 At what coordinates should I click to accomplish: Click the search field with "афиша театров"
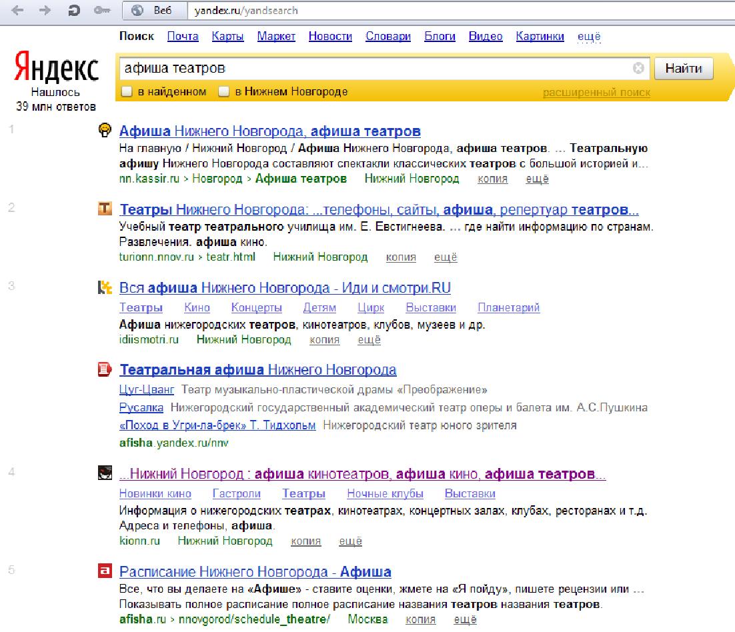point(374,68)
